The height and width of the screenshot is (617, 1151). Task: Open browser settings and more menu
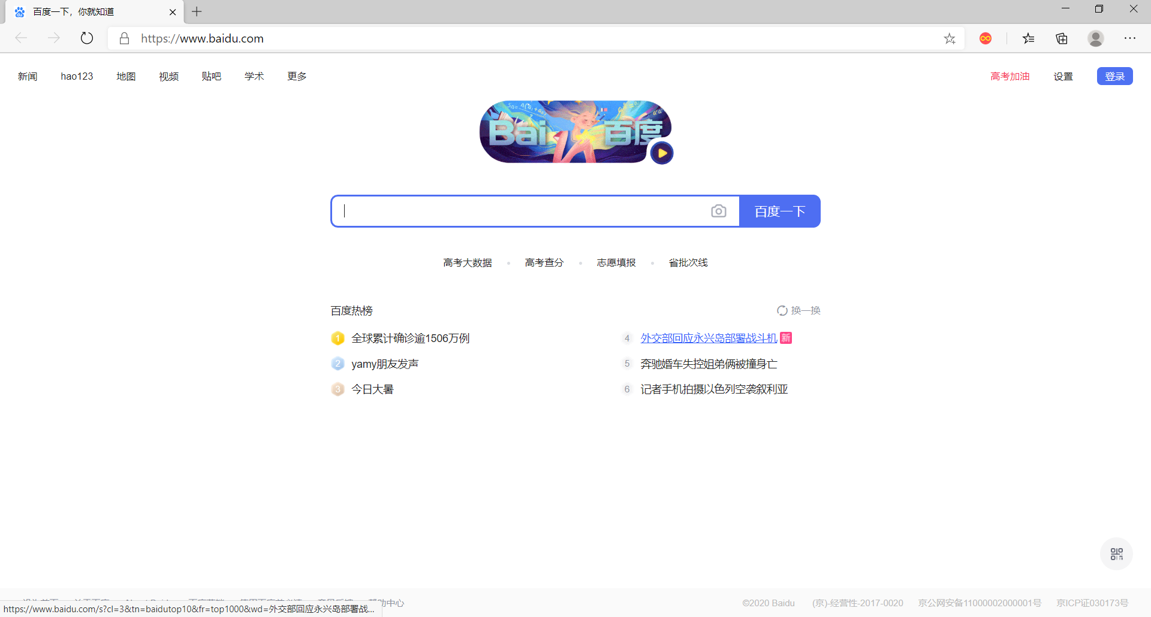(x=1130, y=38)
